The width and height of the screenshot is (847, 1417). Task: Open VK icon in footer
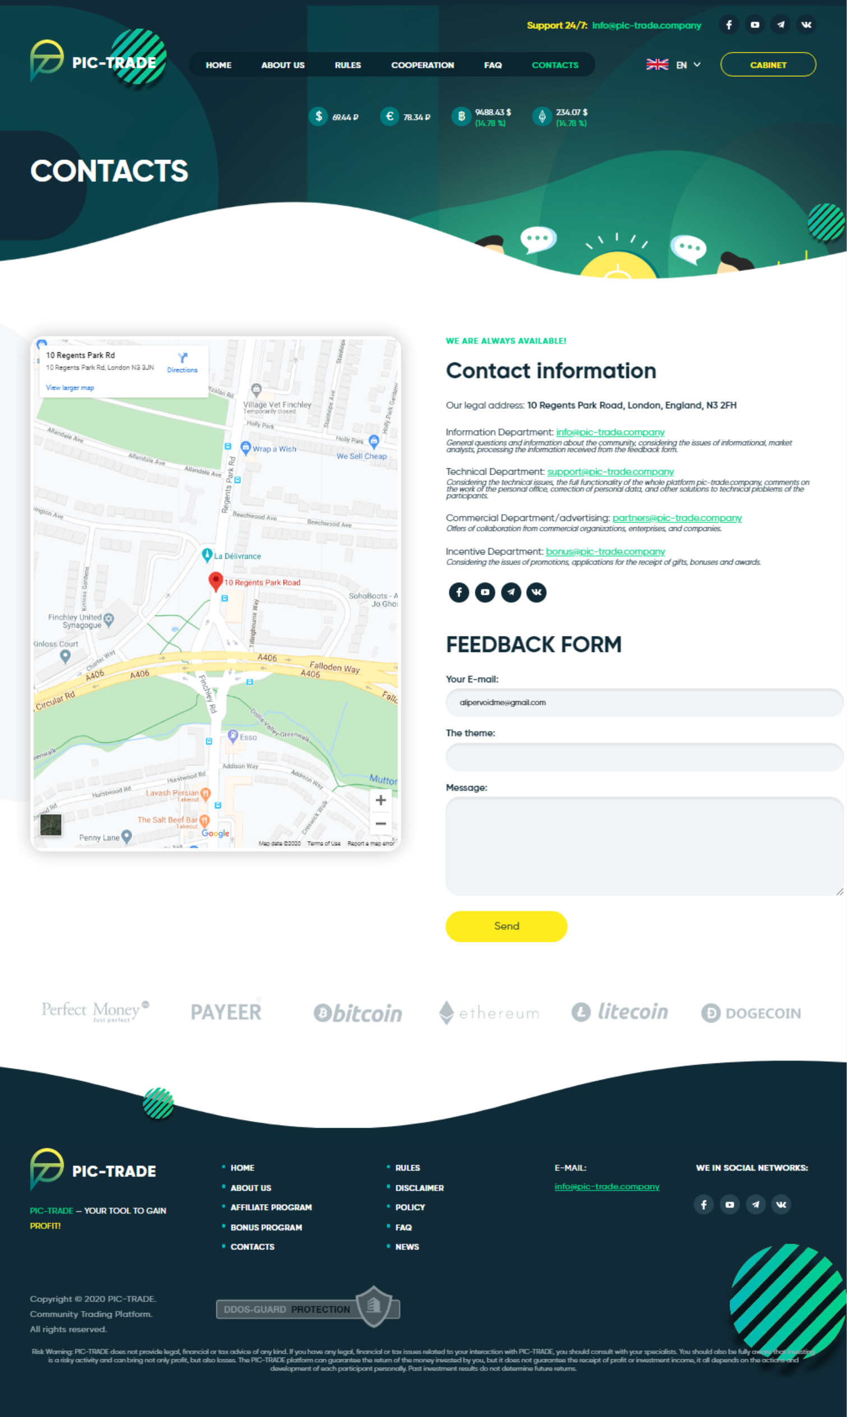click(781, 1204)
